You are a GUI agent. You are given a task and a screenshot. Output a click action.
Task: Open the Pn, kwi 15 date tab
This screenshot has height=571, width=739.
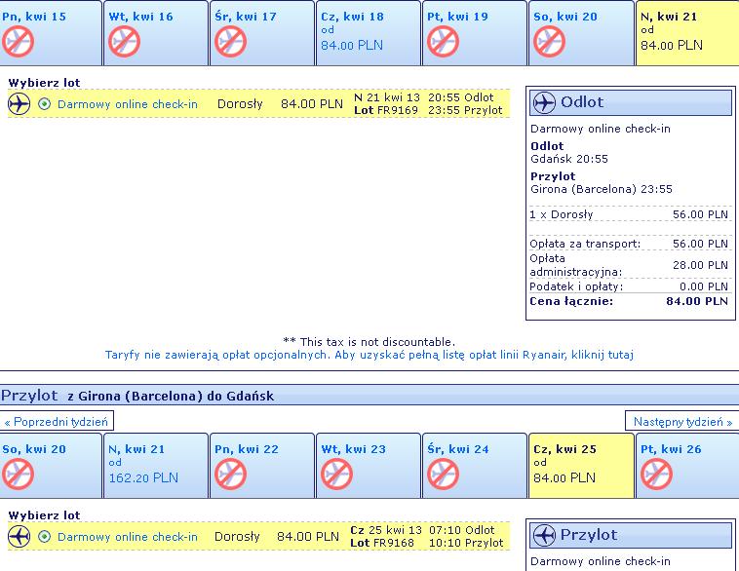click(51, 33)
